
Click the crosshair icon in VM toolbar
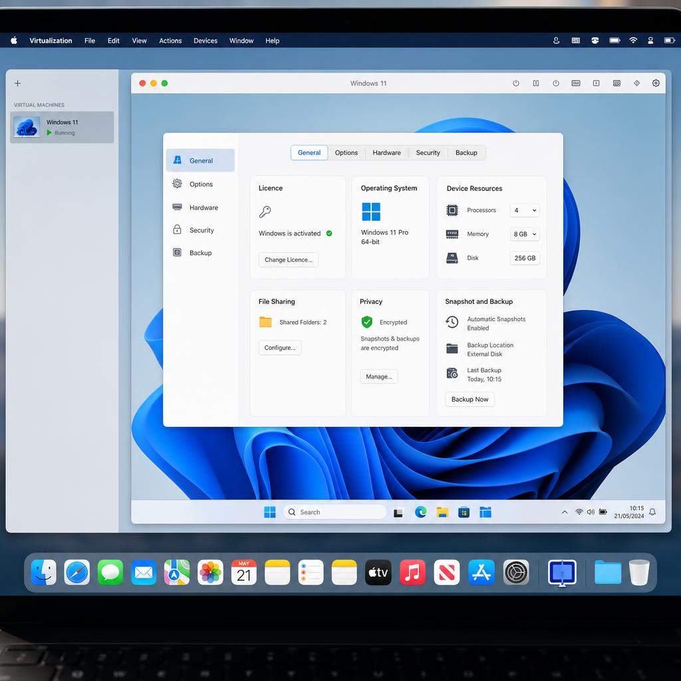coord(636,83)
